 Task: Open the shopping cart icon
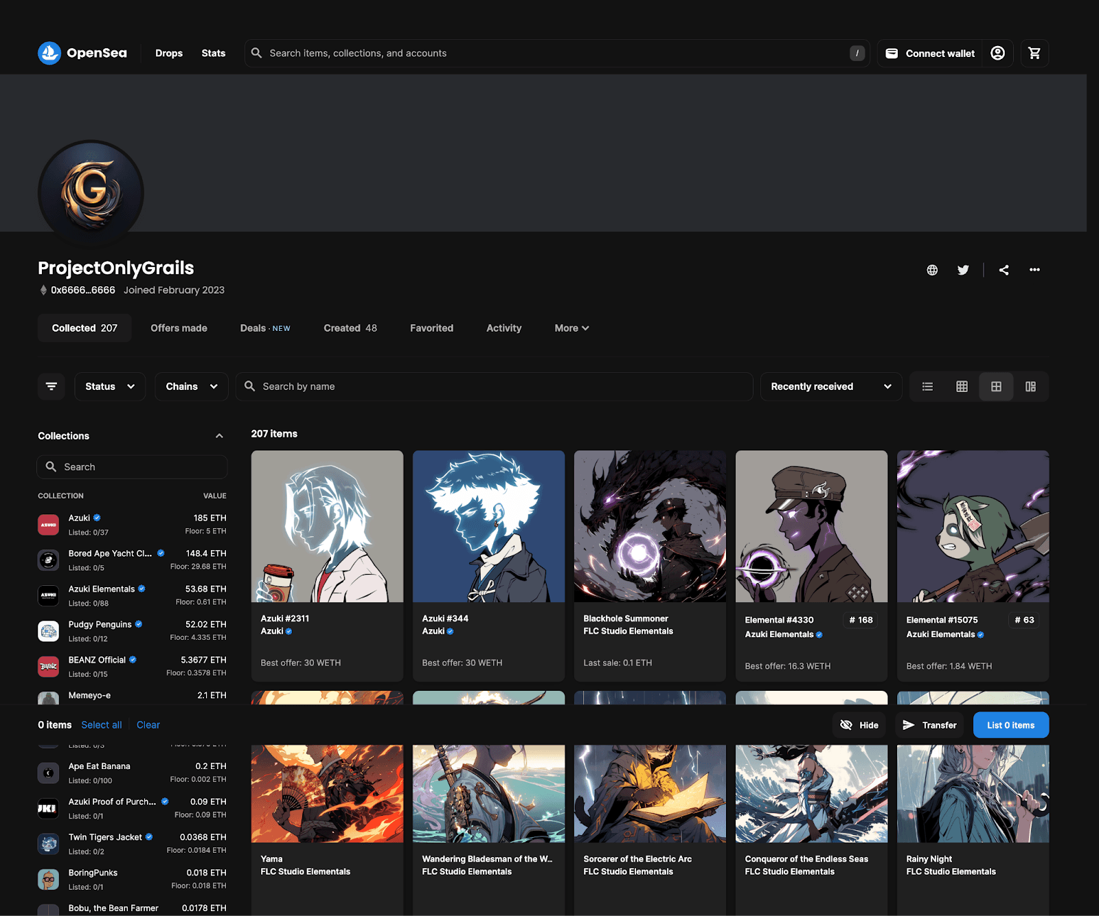[1034, 53]
